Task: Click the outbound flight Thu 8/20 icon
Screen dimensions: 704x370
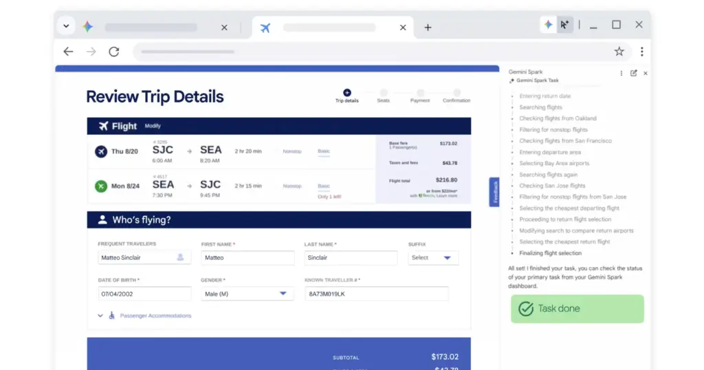Action: (101, 151)
